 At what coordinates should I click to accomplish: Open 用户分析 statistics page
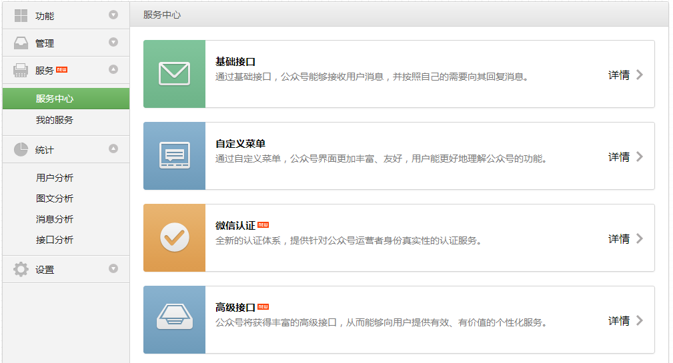point(55,178)
